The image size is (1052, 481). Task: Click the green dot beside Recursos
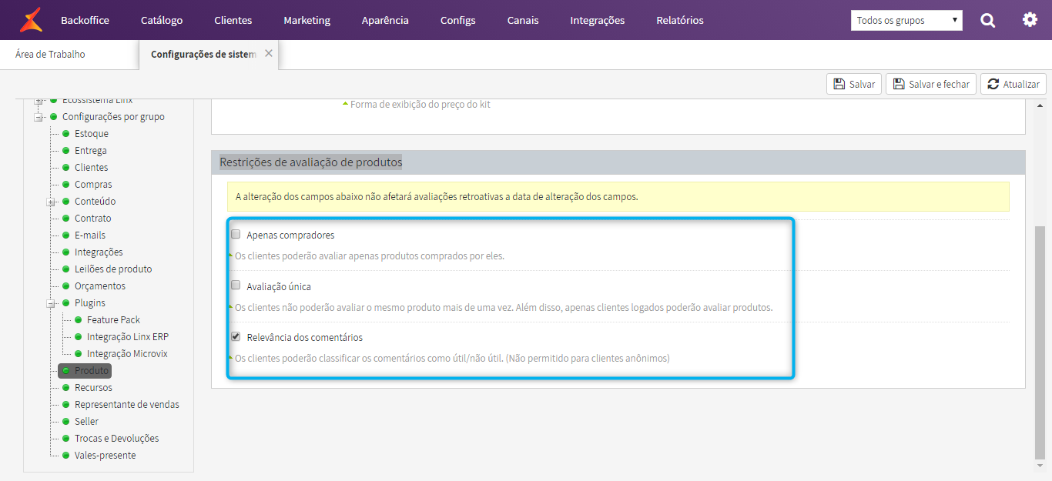pos(66,388)
